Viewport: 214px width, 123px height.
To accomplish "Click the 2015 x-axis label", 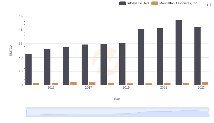I will pos(51,88).
